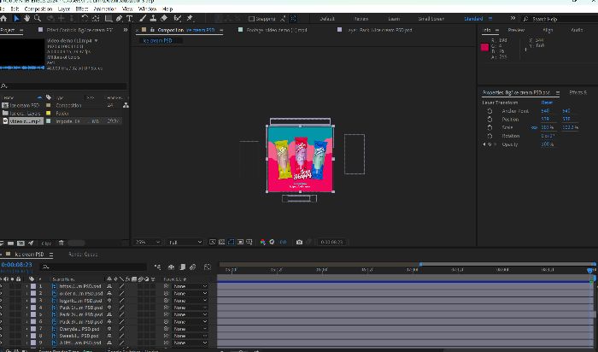
Task: Switch to the Preview panel tab
Action: tap(516, 30)
